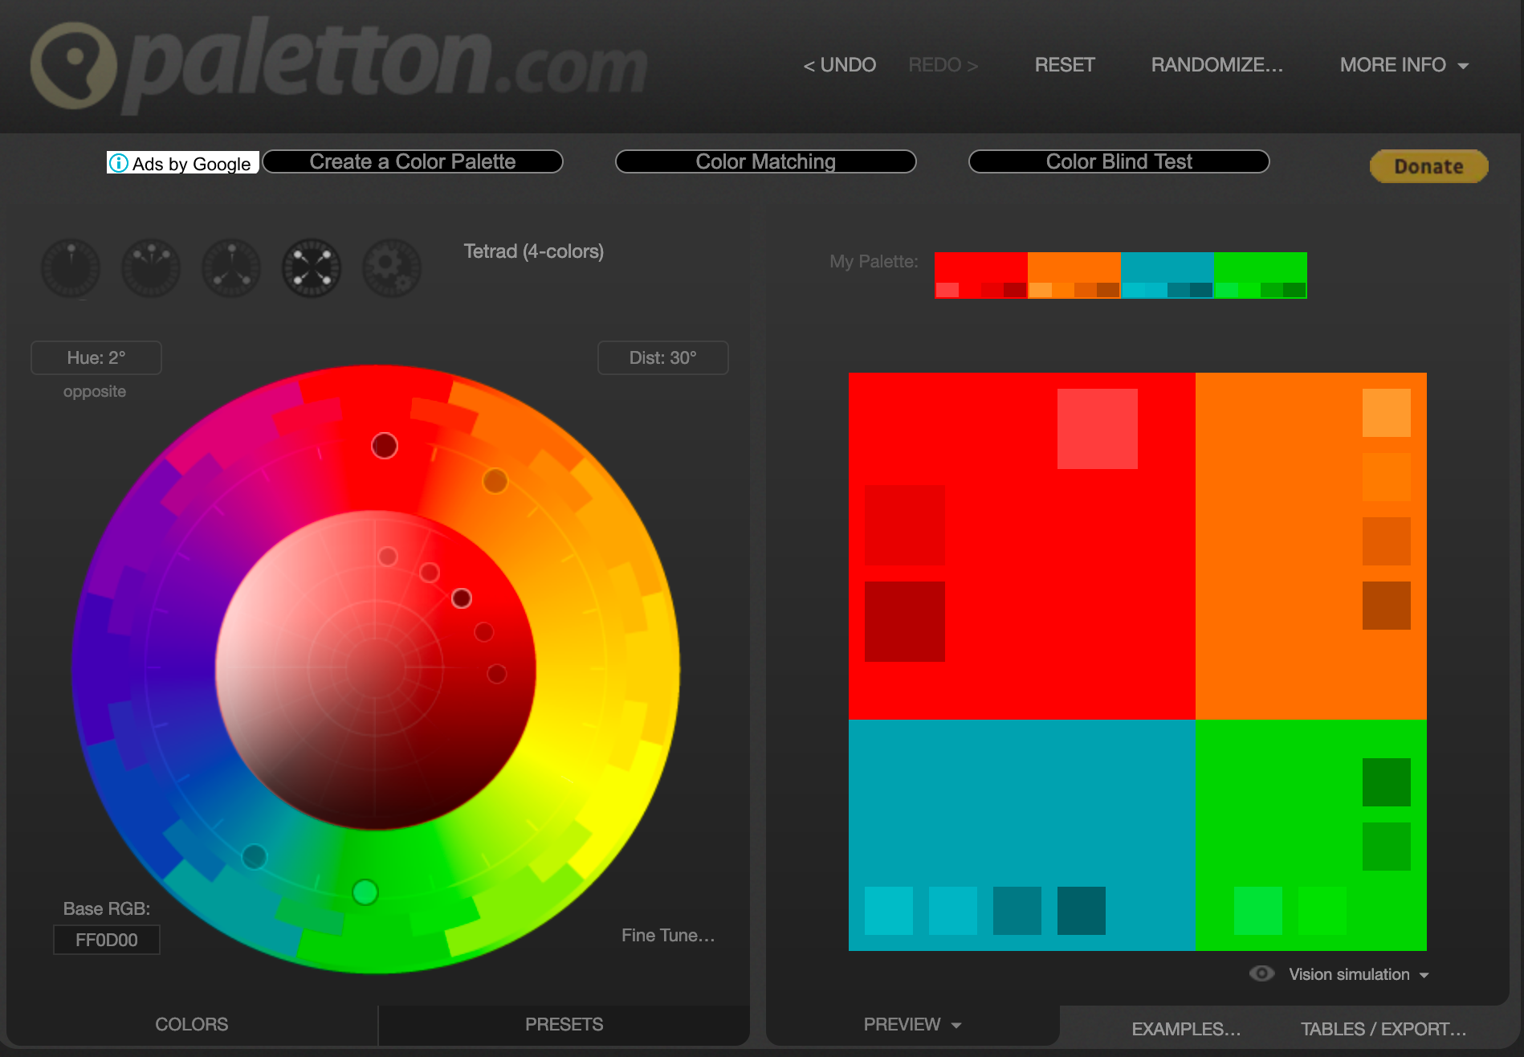This screenshot has width=1524, height=1057.
Task: Select the triad scheme icon
Action: pos(230,268)
